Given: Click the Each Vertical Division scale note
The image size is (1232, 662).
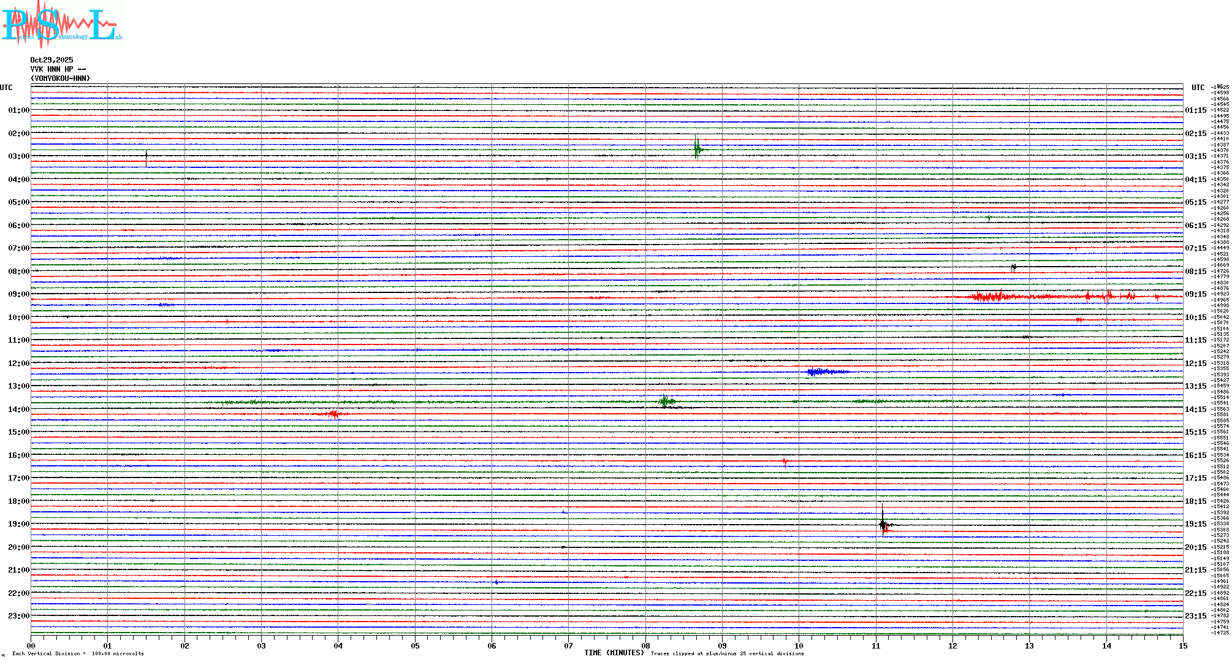Looking at the screenshot, I should (78, 653).
